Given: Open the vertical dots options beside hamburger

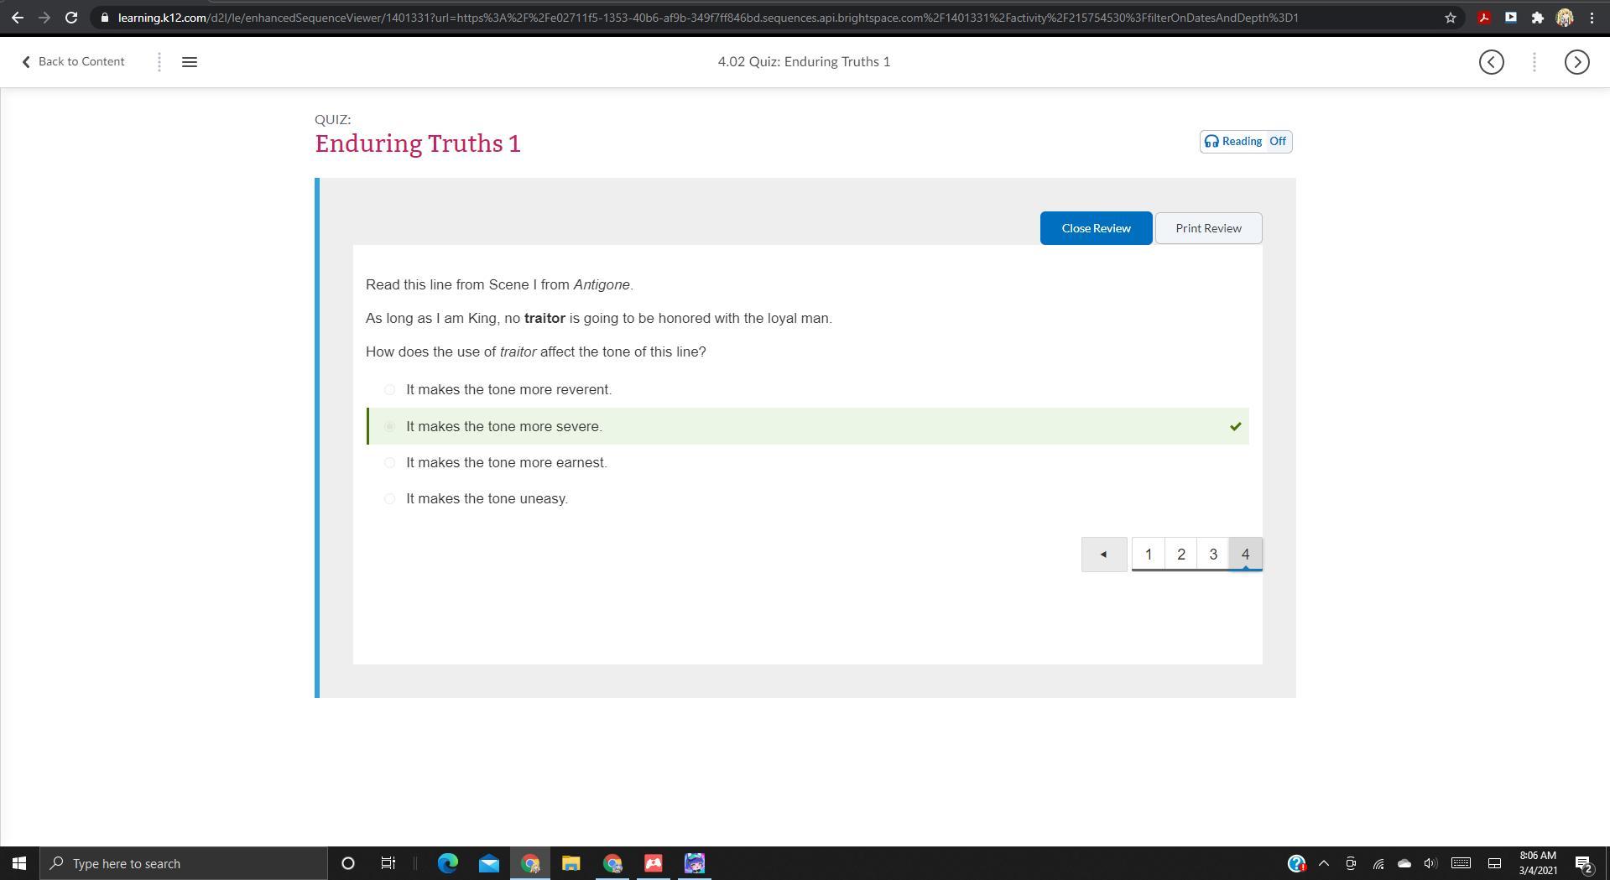Looking at the screenshot, I should click(x=159, y=62).
